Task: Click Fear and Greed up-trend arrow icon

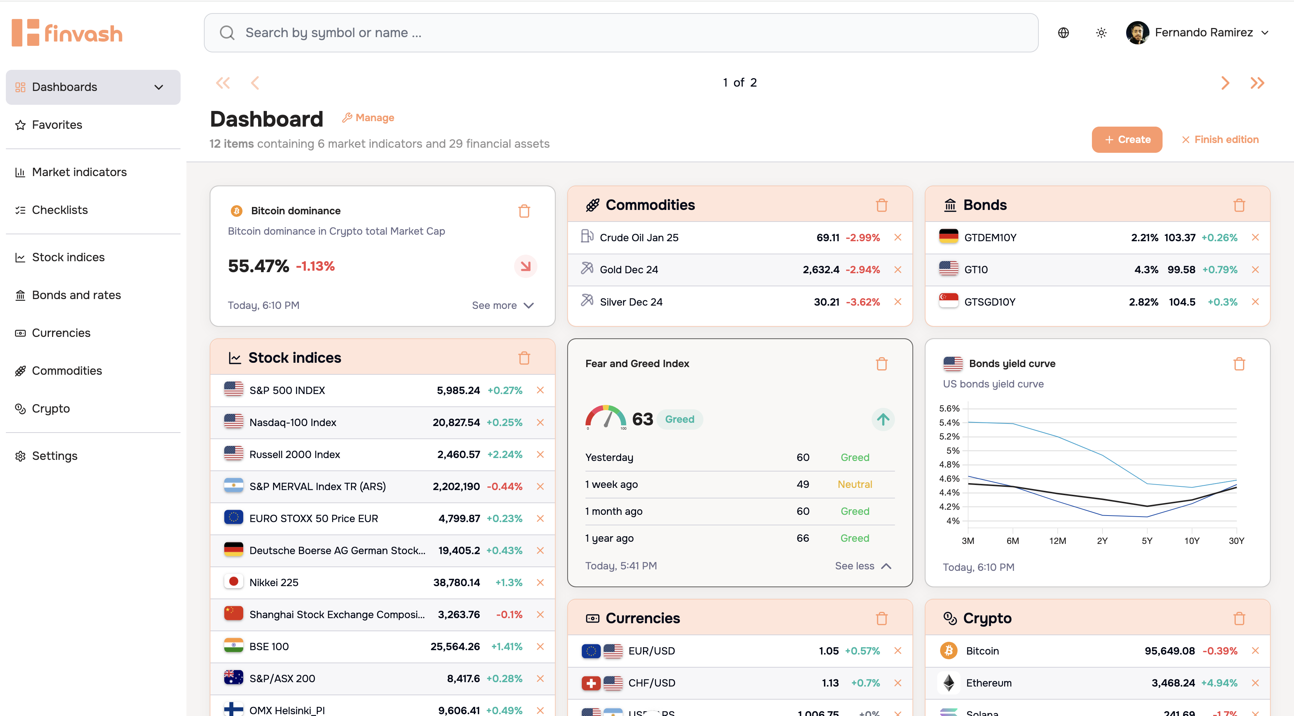Action: 883,419
